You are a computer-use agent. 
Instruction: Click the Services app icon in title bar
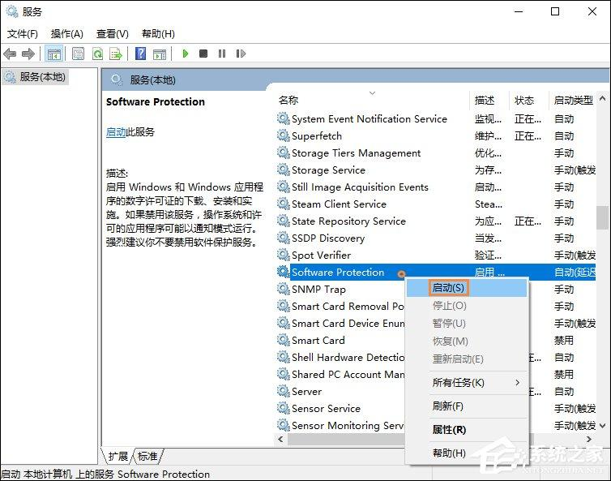[11, 11]
